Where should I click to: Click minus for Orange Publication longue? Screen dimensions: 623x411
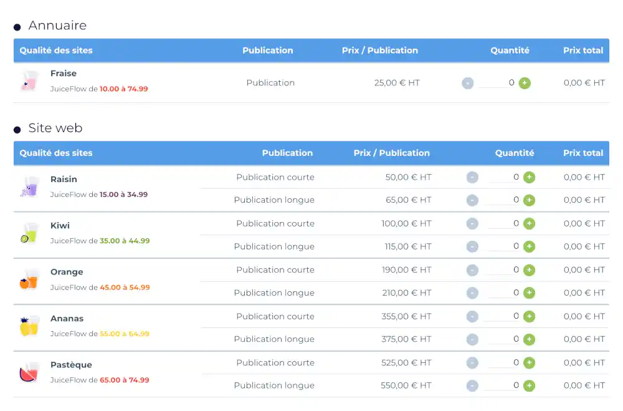[x=472, y=293]
